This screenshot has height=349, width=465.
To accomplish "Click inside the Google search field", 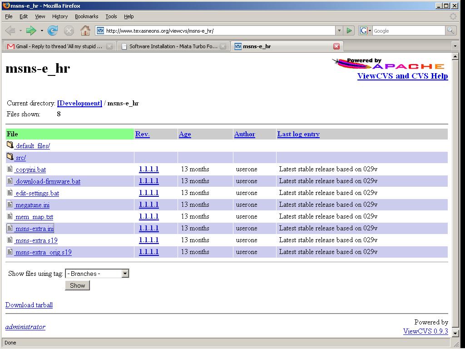I will [408, 30].
